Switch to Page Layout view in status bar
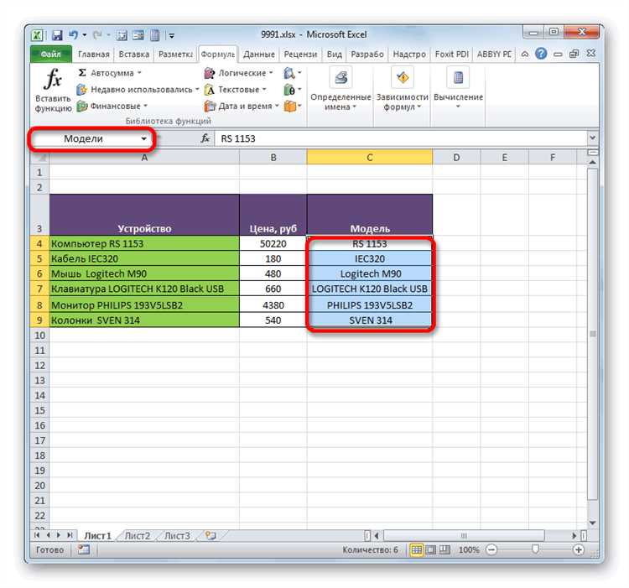Image resolution: width=629 pixels, height=588 pixels. coord(431,549)
